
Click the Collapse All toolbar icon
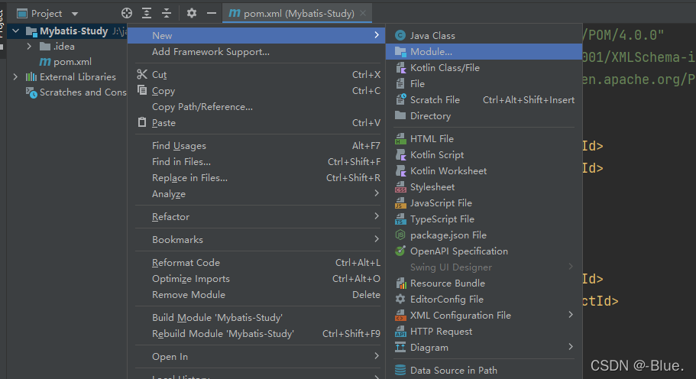[x=167, y=13]
